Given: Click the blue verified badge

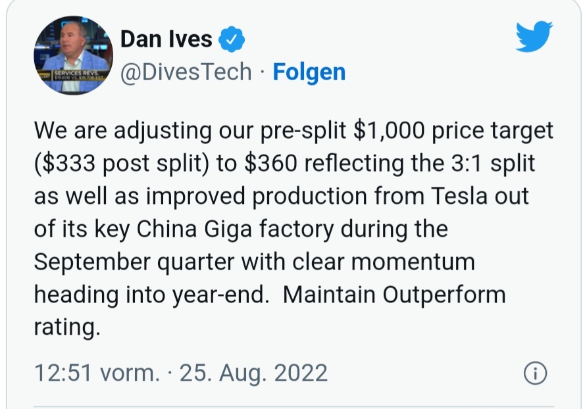Looking at the screenshot, I should 232,39.
